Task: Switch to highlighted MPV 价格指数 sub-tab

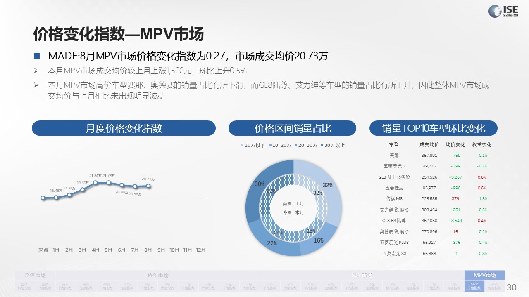Action: [474, 285]
